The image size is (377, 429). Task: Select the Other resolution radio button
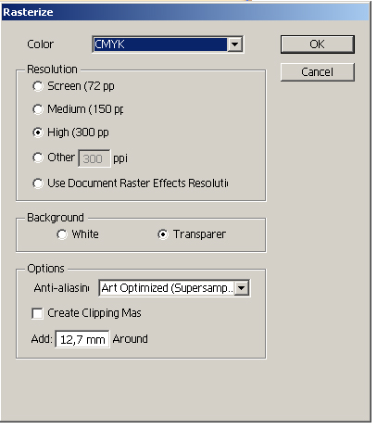tap(38, 158)
